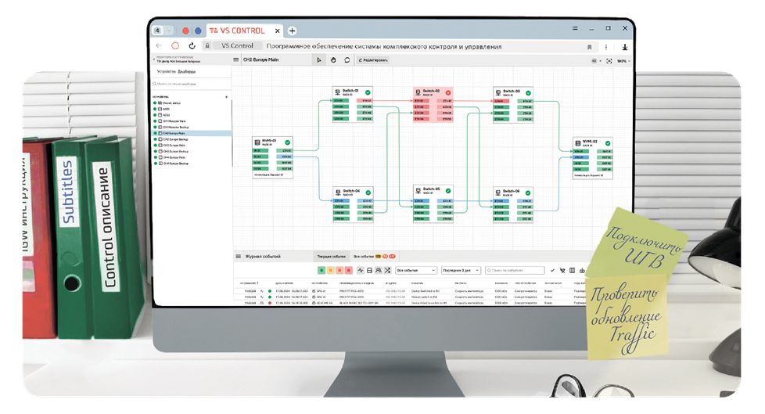Bookmark the page in the address bar
This screenshot has width=765, height=414.
click(589, 46)
